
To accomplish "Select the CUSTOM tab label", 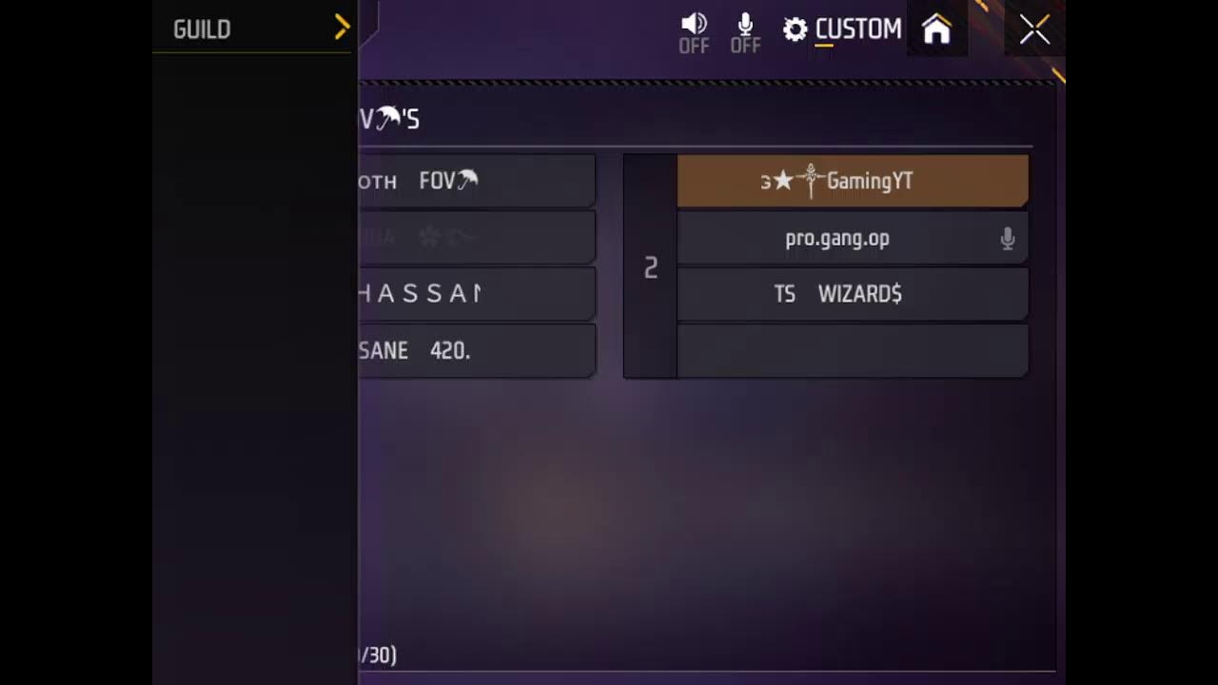I will (858, 29).
